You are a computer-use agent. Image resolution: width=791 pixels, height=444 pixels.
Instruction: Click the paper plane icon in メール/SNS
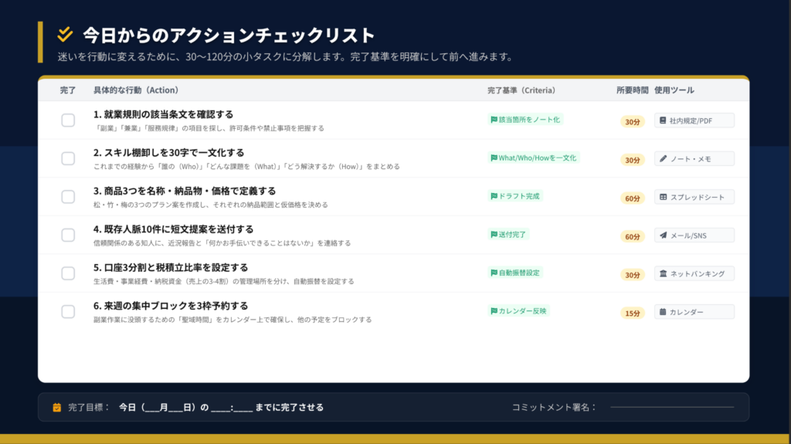[662, 236]
